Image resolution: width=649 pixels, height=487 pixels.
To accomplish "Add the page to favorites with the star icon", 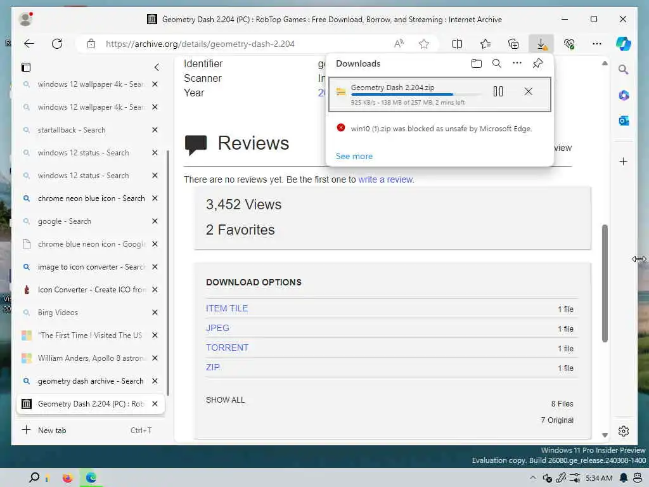I will click(423, 44).
